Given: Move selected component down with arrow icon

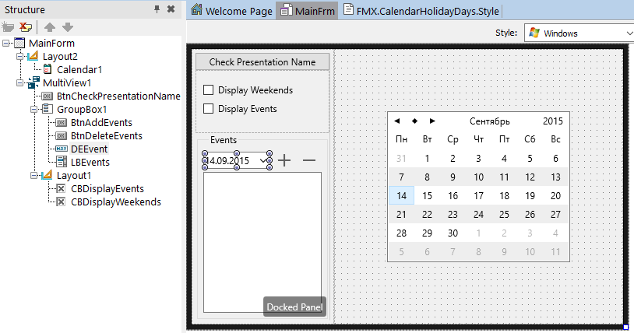Looking at the screenshot, I should 68,27.
